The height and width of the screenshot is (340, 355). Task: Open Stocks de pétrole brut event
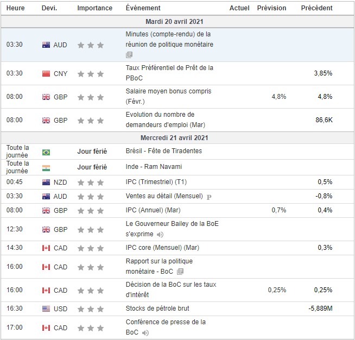pos(157,308)
